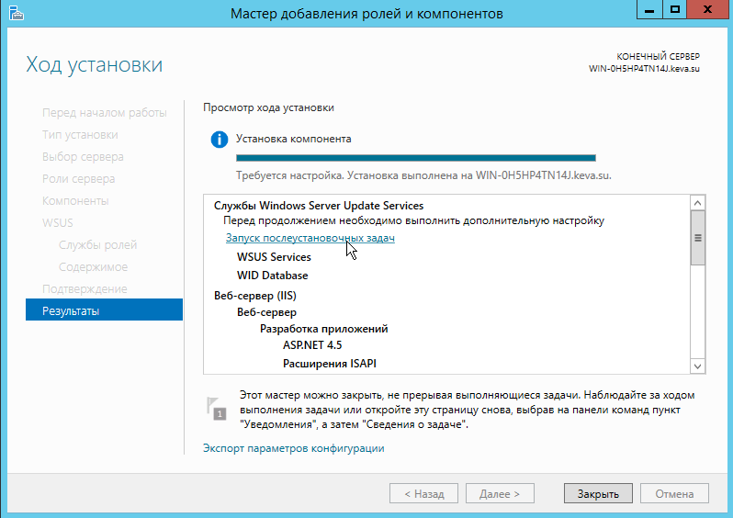Select 'Службы ролей' step in sidebar
The image size is (733, 518).
pyautogui.click(x=97, y=245)
